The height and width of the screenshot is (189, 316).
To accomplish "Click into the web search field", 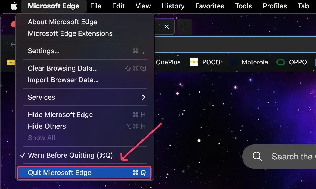I will 292,156.
